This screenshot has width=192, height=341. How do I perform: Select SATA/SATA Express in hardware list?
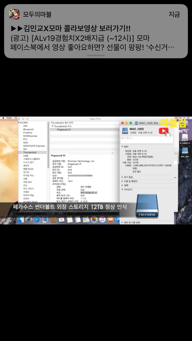[x=34, y=146]
